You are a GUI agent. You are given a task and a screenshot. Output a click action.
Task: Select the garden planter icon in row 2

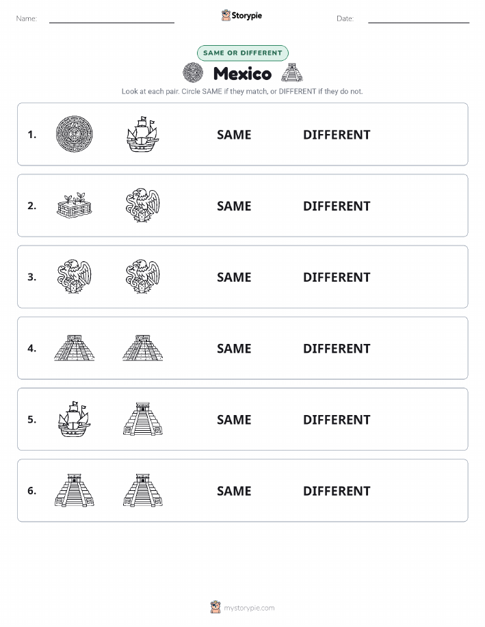coord(75,206)
